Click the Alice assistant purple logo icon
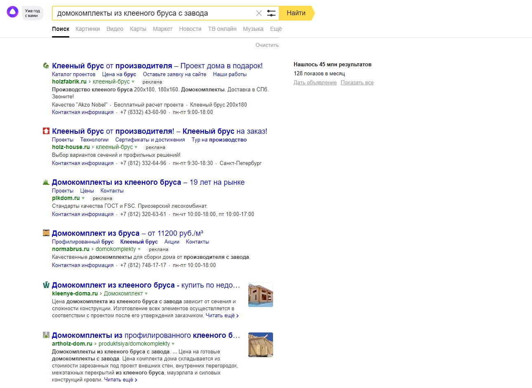532x388 pixels. coord(13,12)
